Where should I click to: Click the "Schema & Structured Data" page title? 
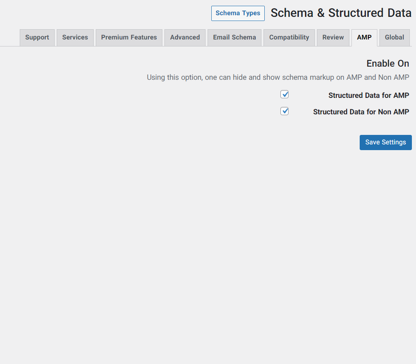pos(341,13)
